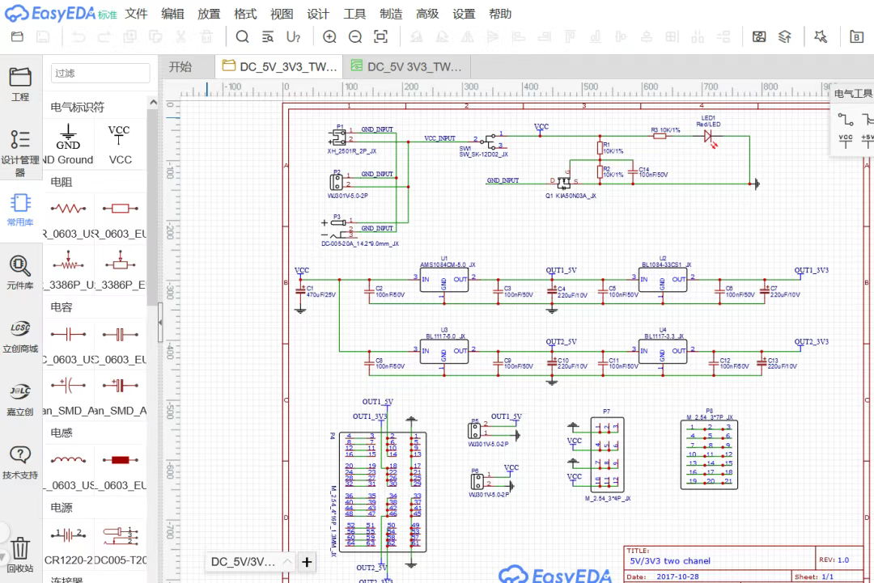Click the Zoom In magnifier icon
Screen dimensions: 874x583
[329, 36]
